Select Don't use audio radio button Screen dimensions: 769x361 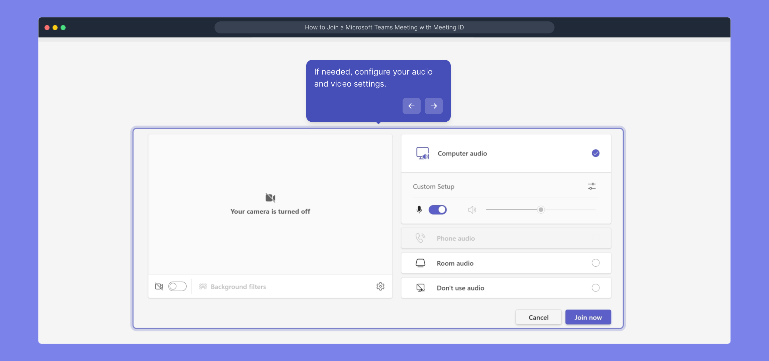[x=596, y=288]
